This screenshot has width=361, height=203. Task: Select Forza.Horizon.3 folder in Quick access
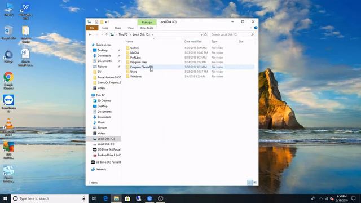109,77
